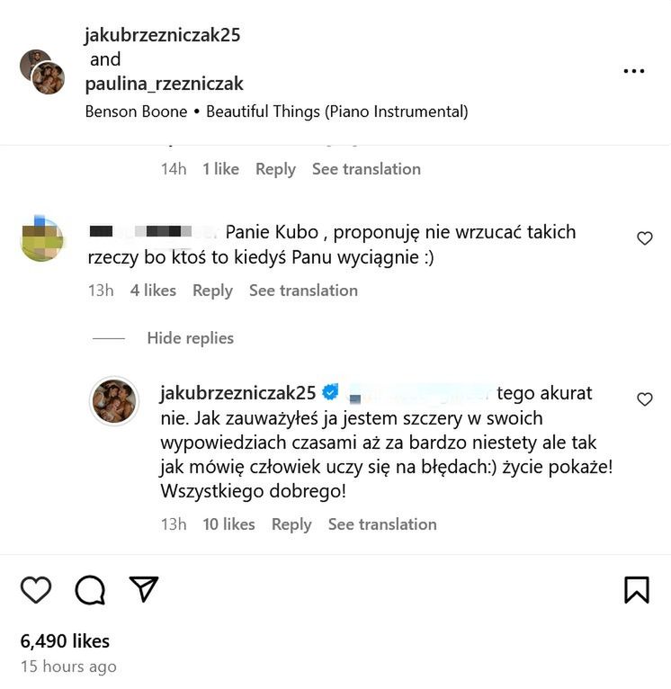671x689 pixels.
Task: Open the Benson Boone Beautiful Things audio
Action: coord(276,112)
